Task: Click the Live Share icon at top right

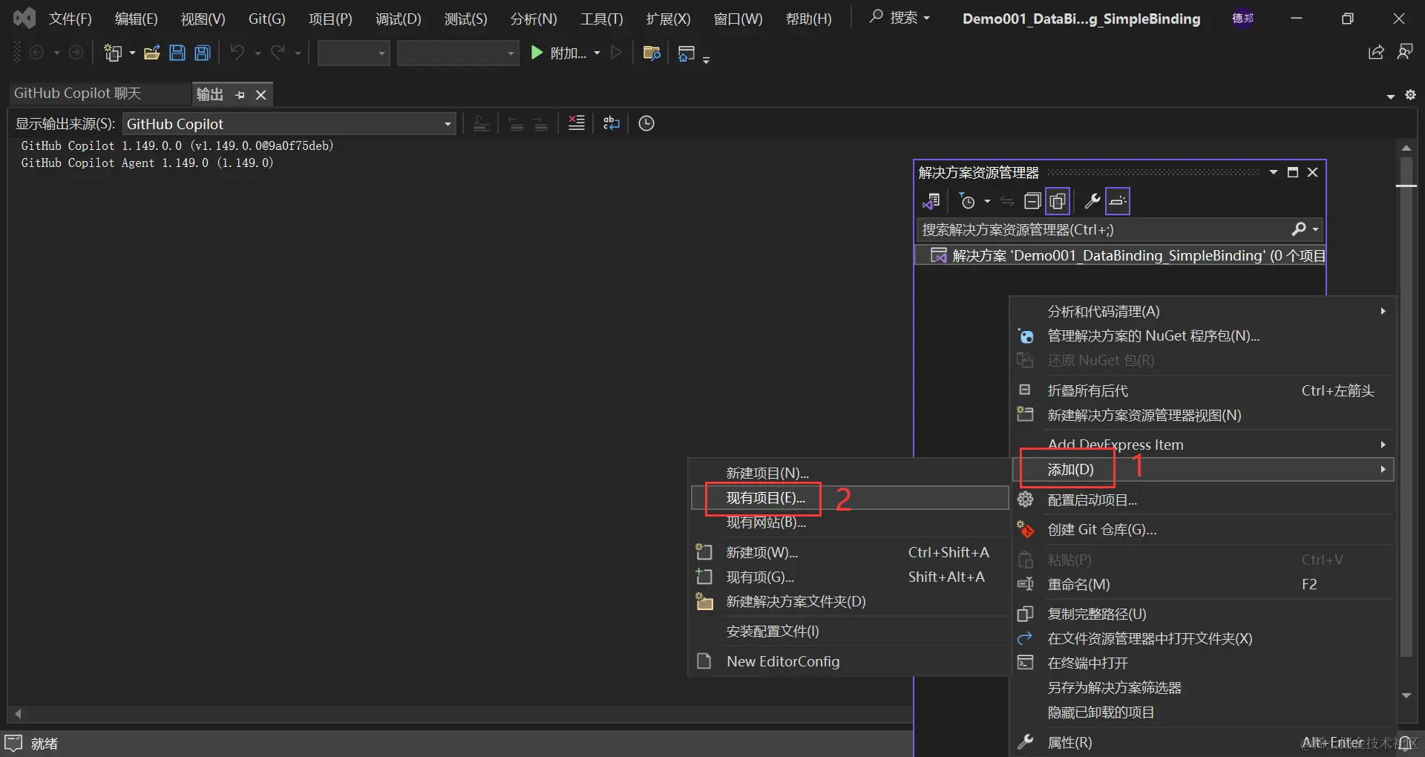Action: click(x=1376, y=52)
